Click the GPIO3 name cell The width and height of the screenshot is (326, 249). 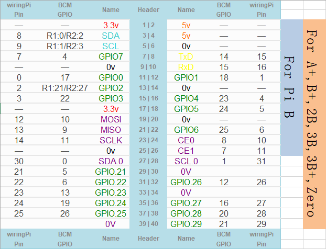(111, 98)
